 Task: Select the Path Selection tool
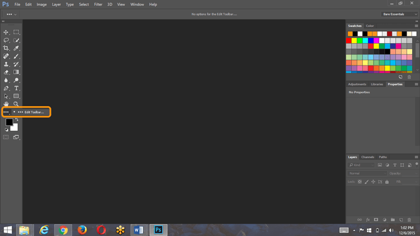6,96
